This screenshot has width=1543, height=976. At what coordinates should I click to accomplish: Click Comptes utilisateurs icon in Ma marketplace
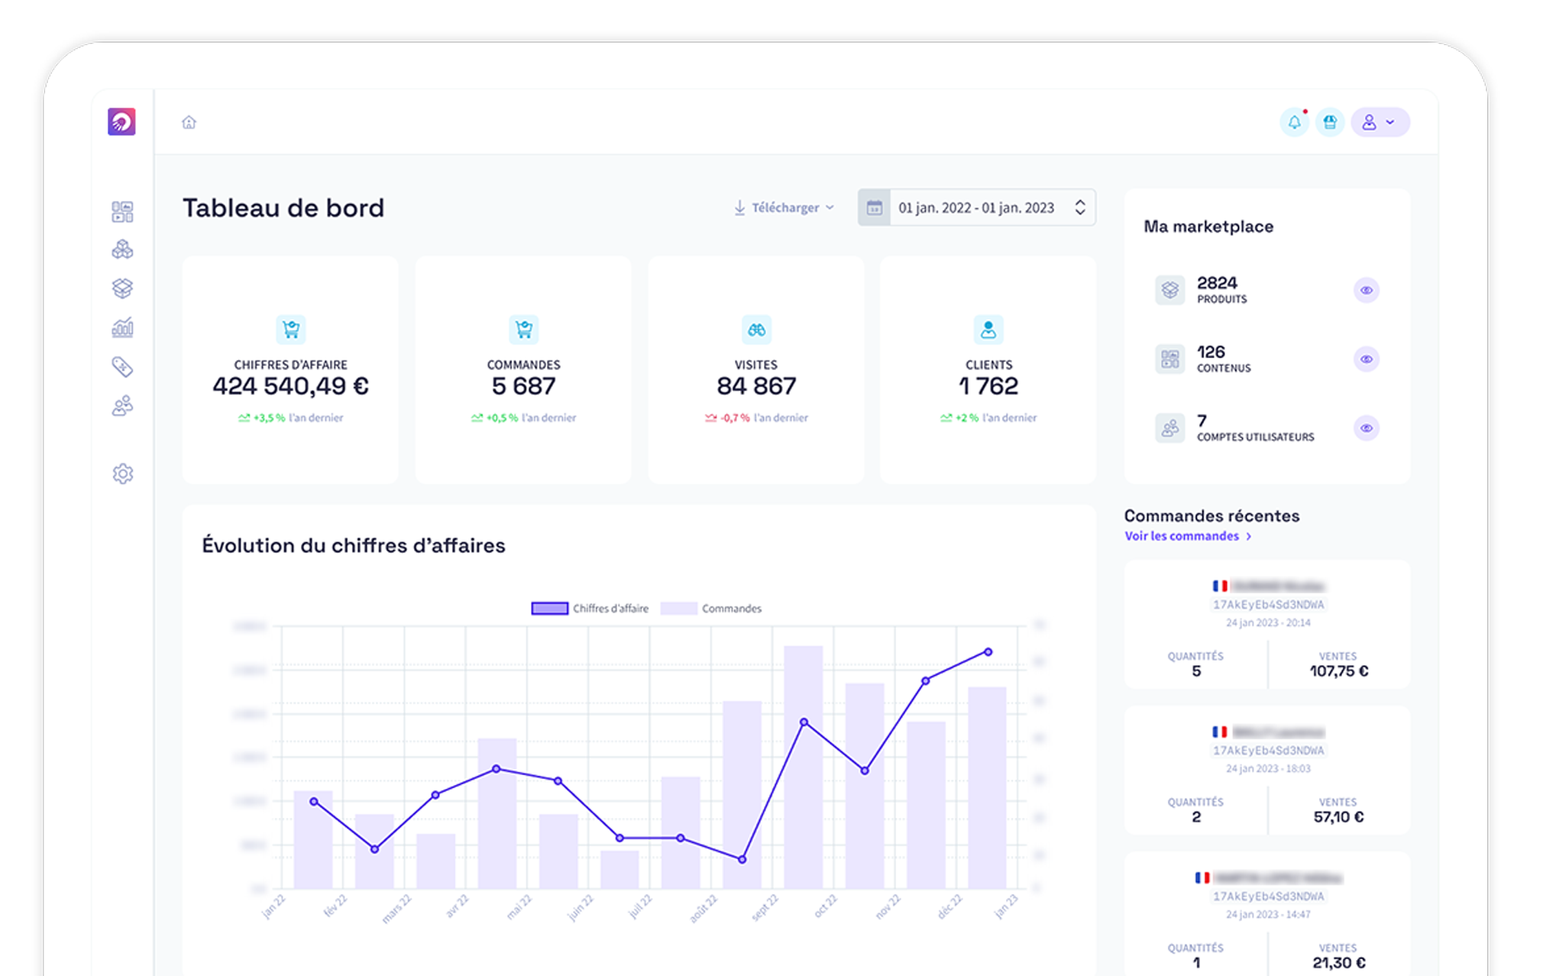[1169, 428]
